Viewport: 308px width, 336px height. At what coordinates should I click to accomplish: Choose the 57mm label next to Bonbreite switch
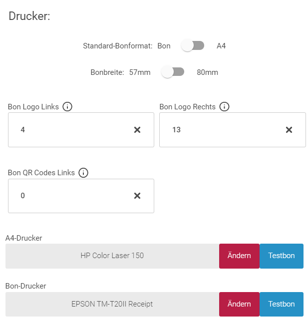coord(140,72)
